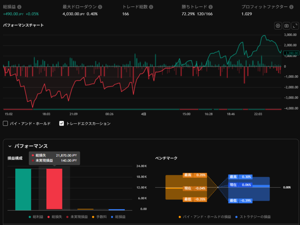The image size is (300, 225).
Task: Uncheck the トレードエクスカーション checkbox
Action: [62, 124]
